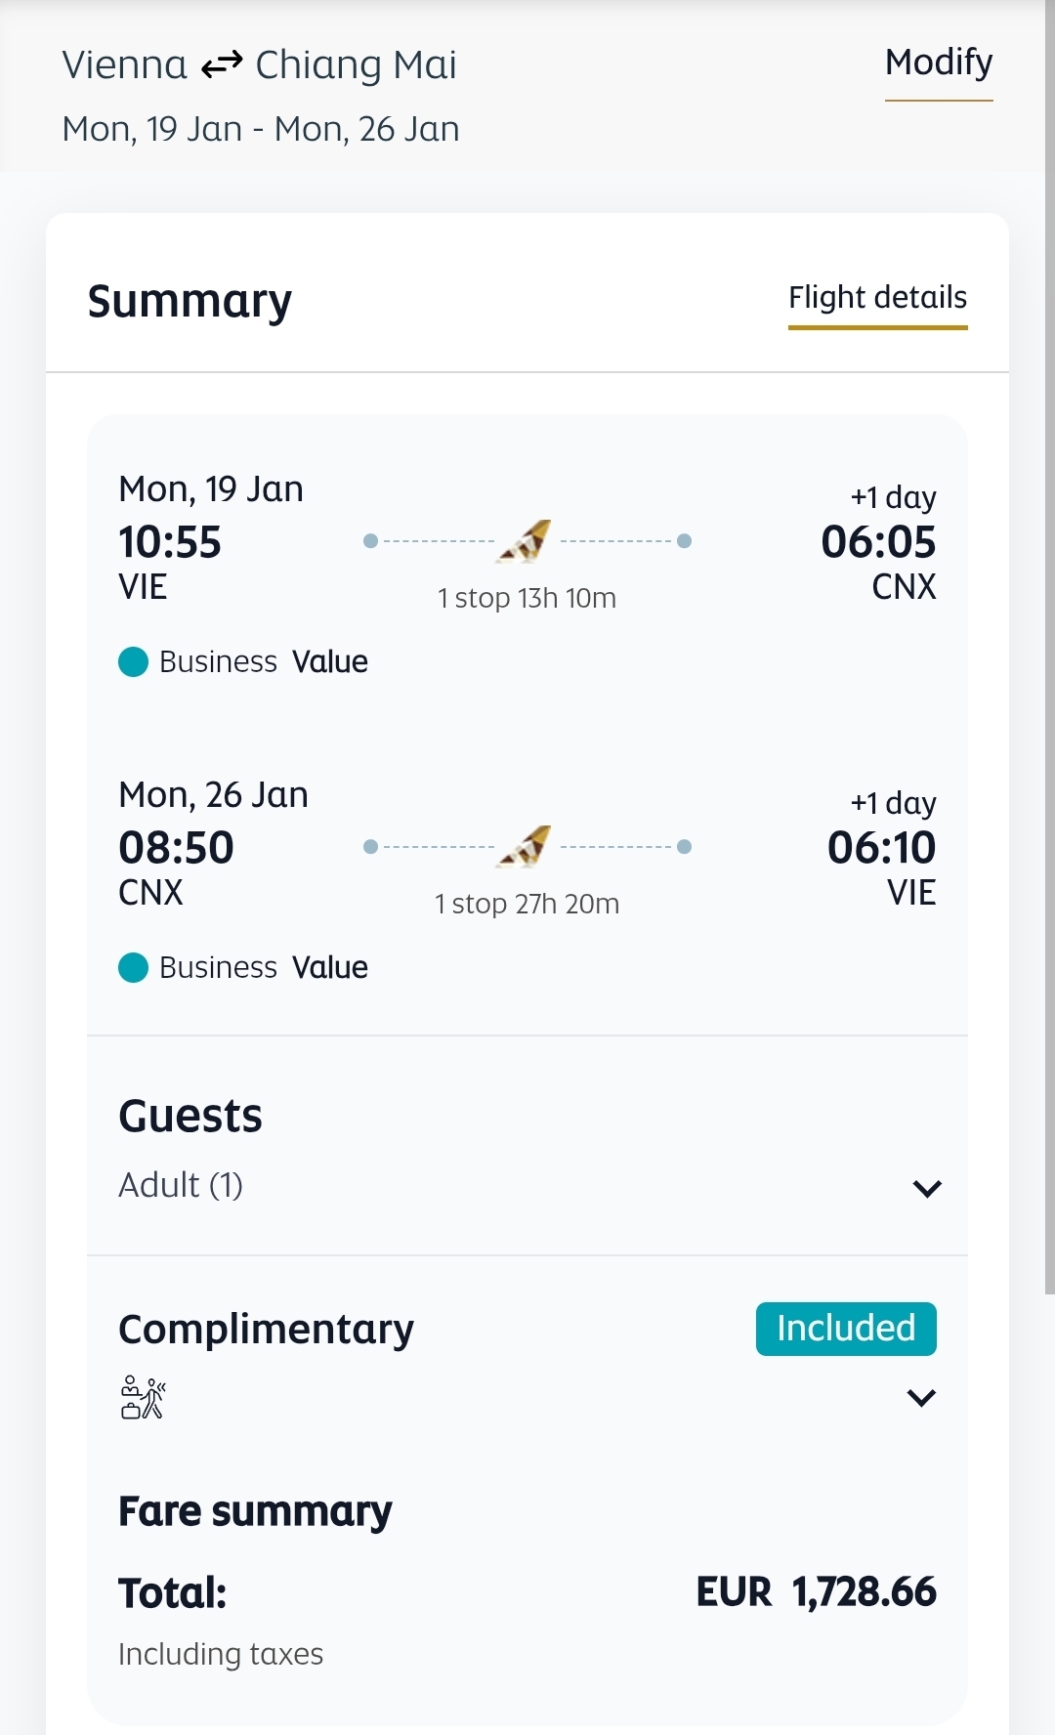
Task: Expand the Guests Adult (1) chevron
Action: coord(926,1189)
